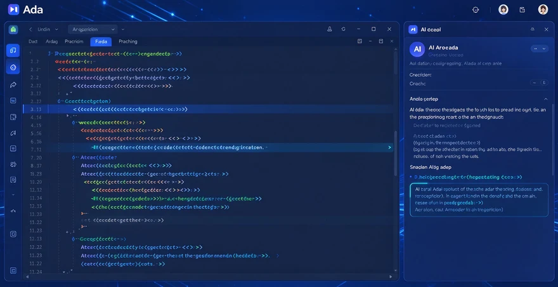Switch to the Ardag tab
Screen dimensions: 558x287
tap(51, 41)
